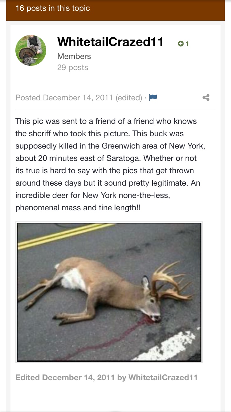Viewport: 231px width, 412px height.
Task: Open the WhitetailCrazed11 profile name heading
Action: click(110, 42)
